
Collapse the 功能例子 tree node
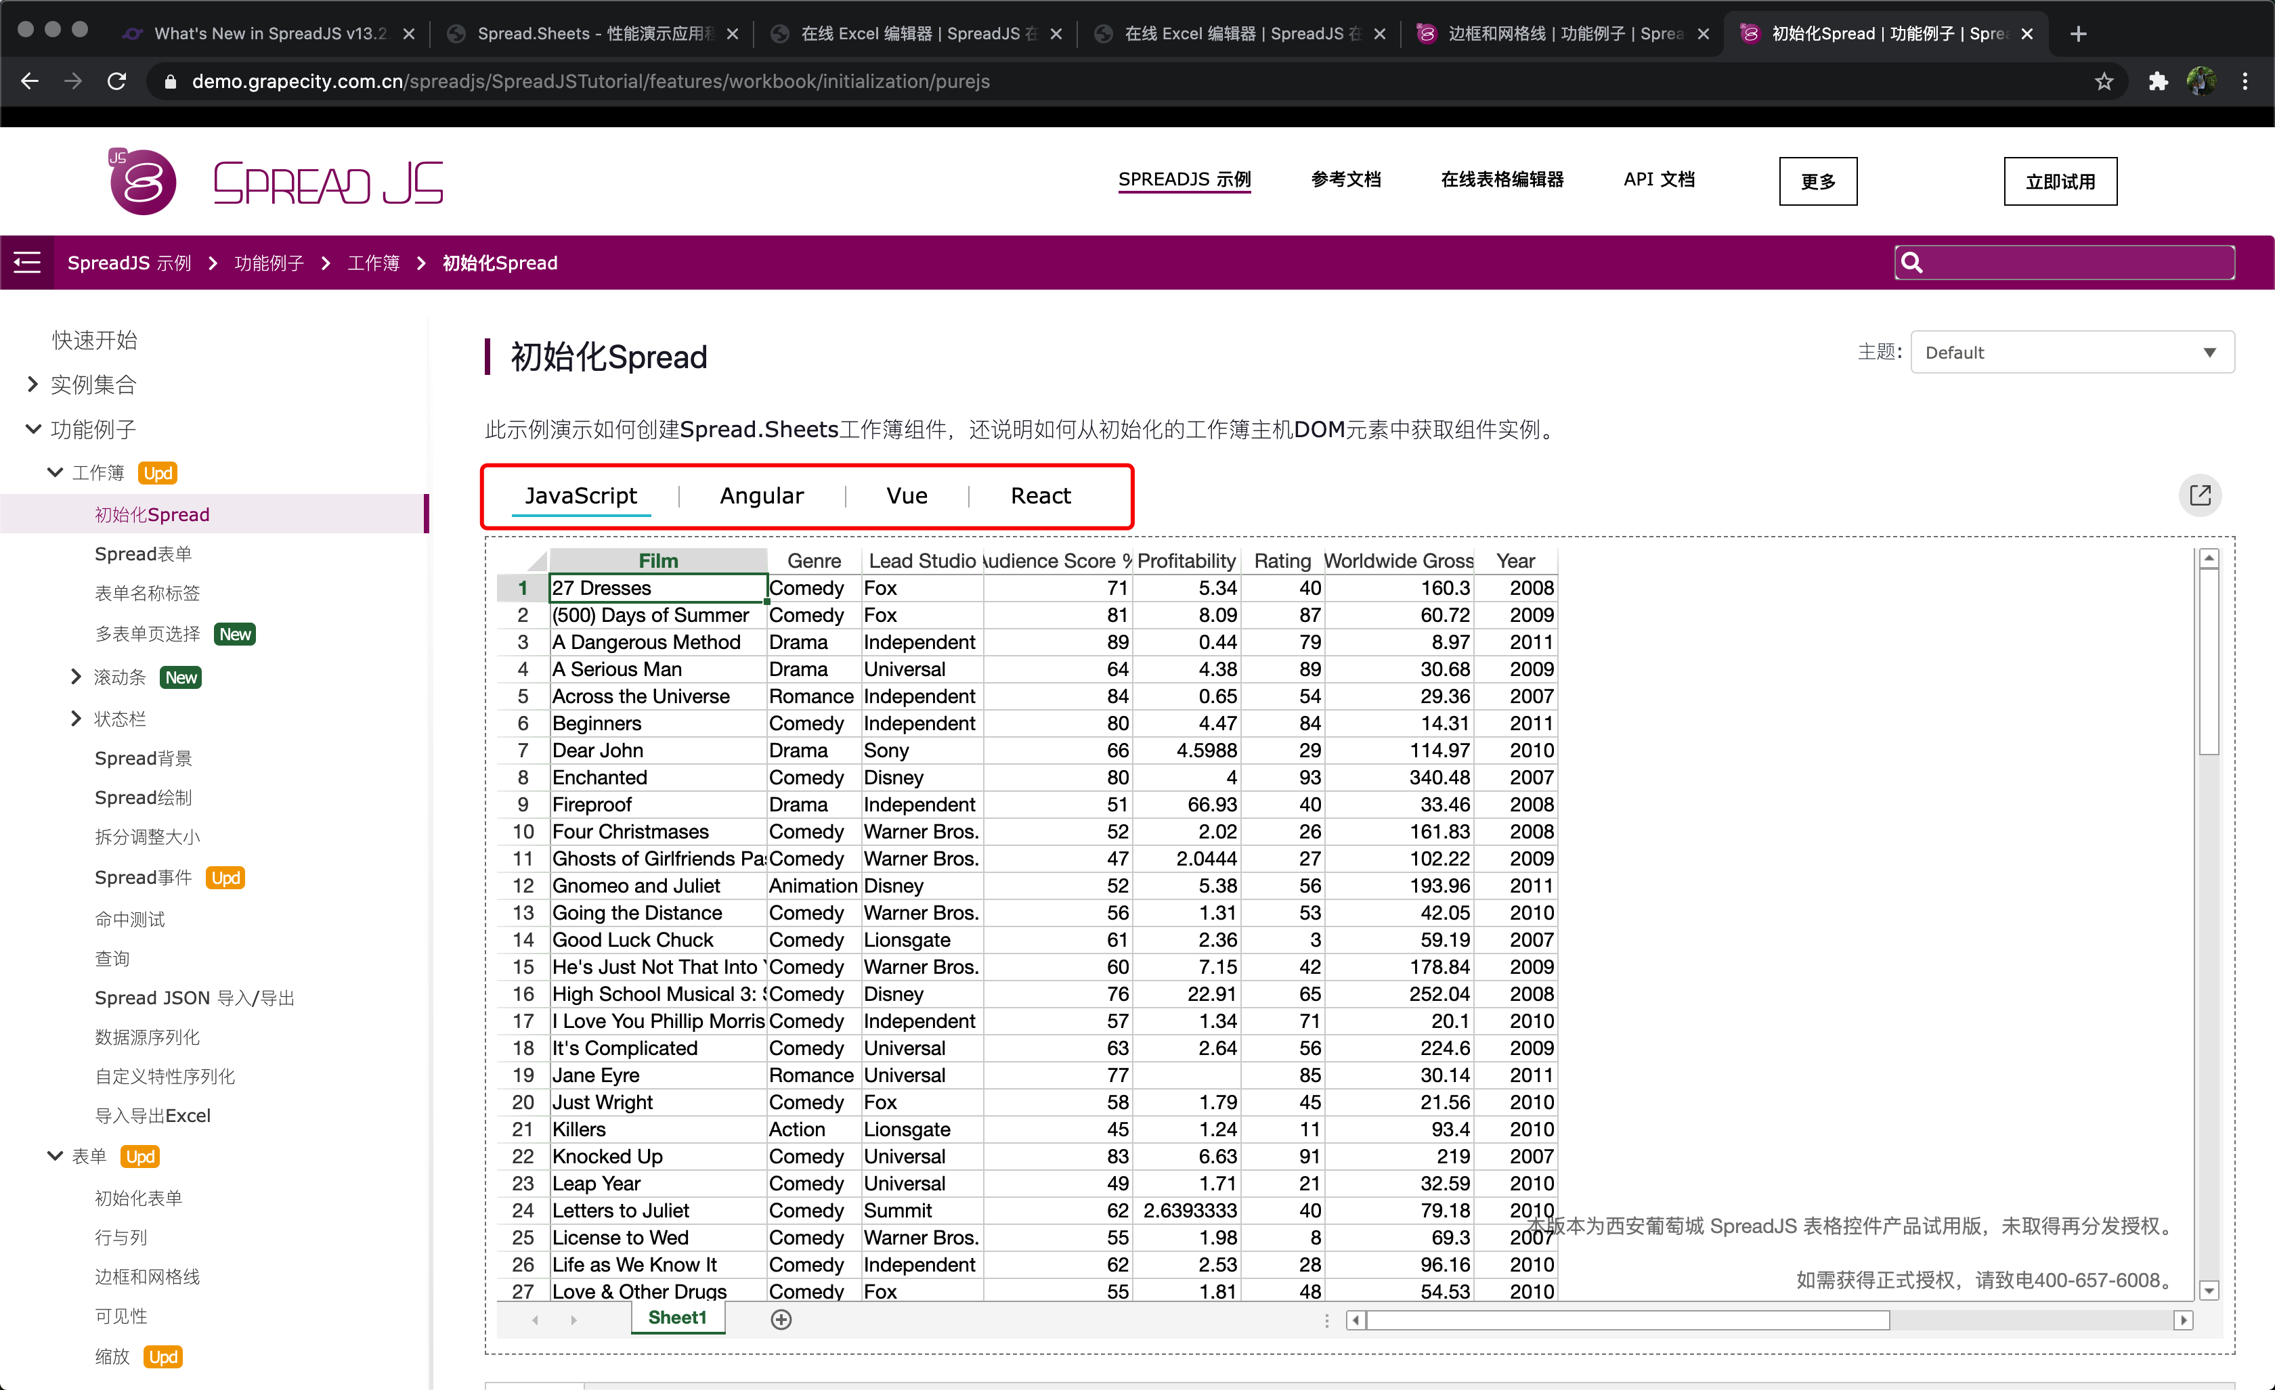pos(32,428)
